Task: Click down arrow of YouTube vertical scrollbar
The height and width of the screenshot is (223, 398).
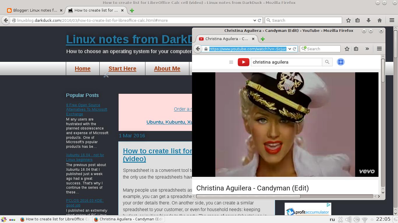Action: tap(383, 192)
